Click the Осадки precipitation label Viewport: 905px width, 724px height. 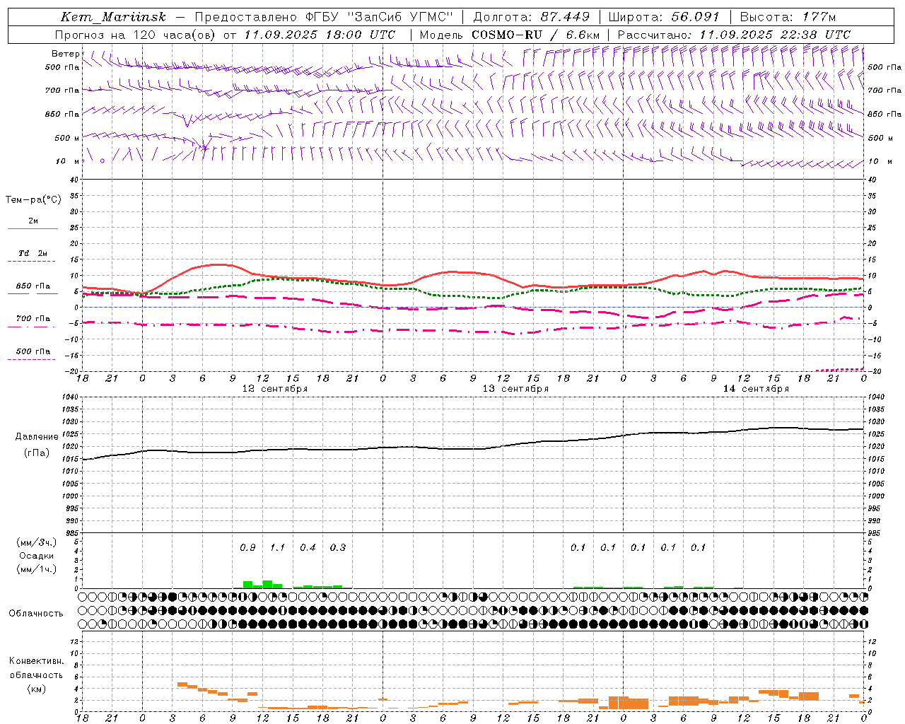(x=37, y=556)
